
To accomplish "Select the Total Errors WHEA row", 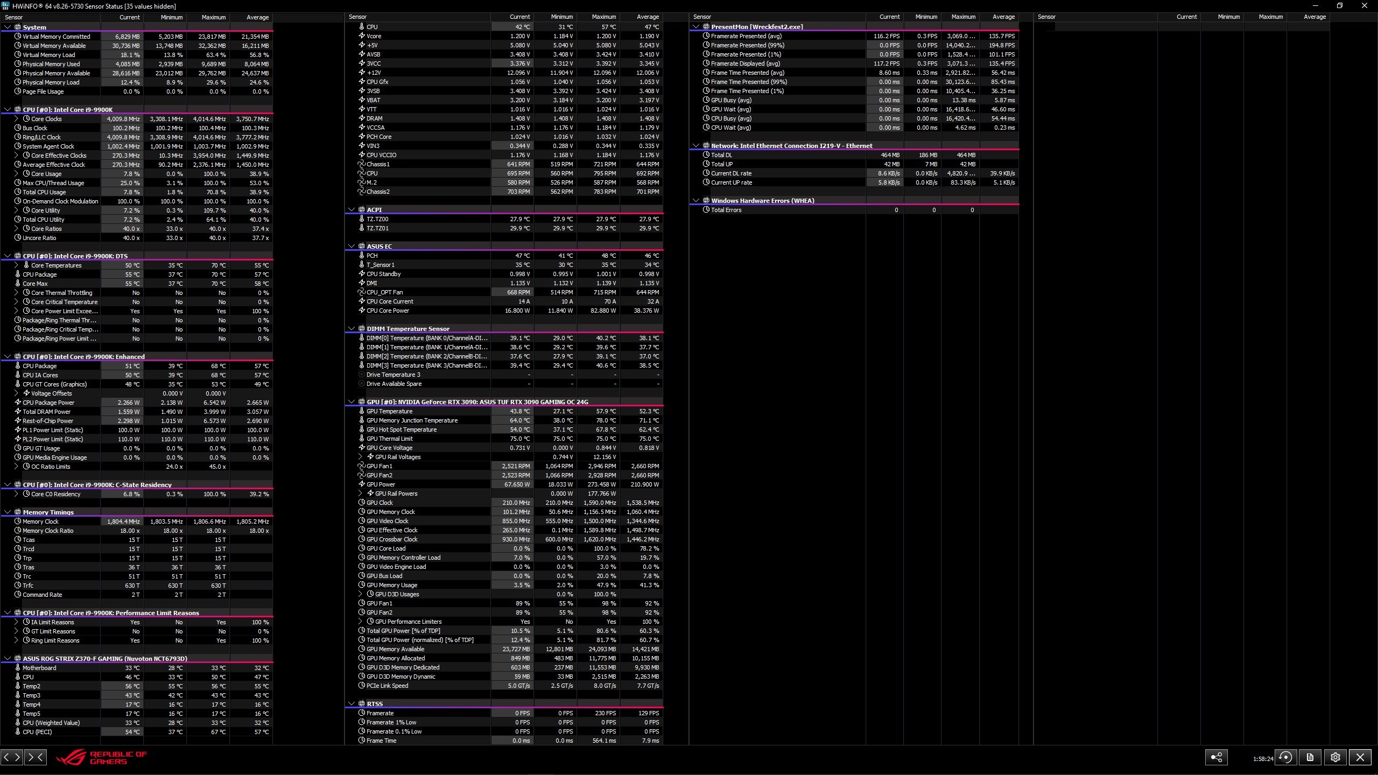I will point(726,210).
